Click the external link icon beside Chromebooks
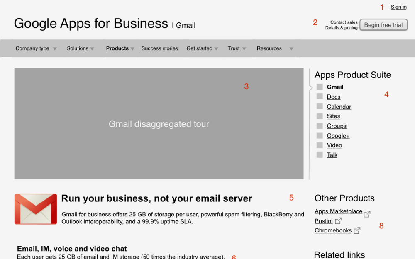 [x=357, y=230]
